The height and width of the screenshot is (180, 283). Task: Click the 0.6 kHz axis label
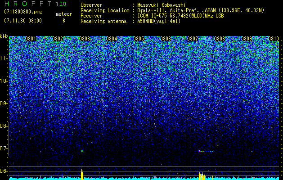click(4, 171)
